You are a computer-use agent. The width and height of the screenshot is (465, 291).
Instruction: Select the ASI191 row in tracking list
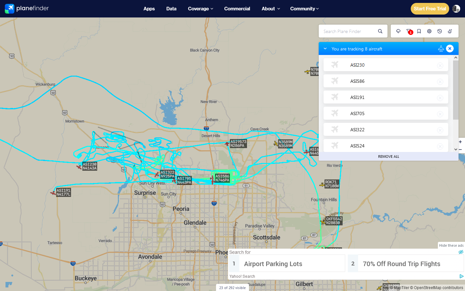click(x=386, y=97)
